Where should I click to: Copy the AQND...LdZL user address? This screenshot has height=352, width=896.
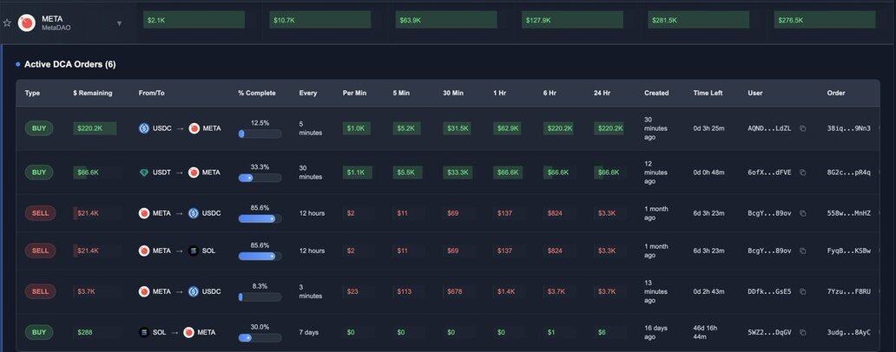pos(802,128)
